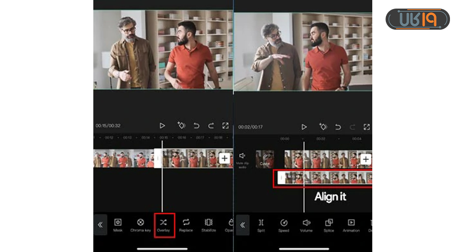Add a clip with plus in right timeline
The image size is (454, 252).
(366, 159)
